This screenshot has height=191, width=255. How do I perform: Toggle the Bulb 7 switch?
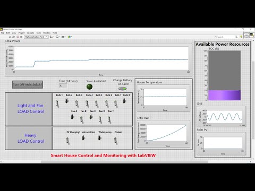[116, 104]
